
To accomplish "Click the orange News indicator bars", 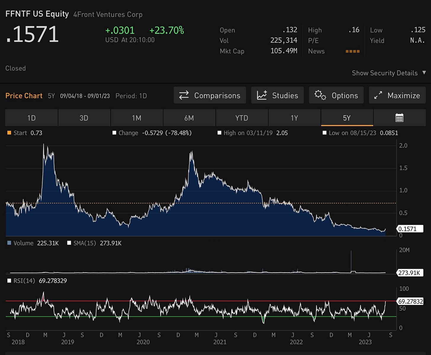I will click(353, 51).
